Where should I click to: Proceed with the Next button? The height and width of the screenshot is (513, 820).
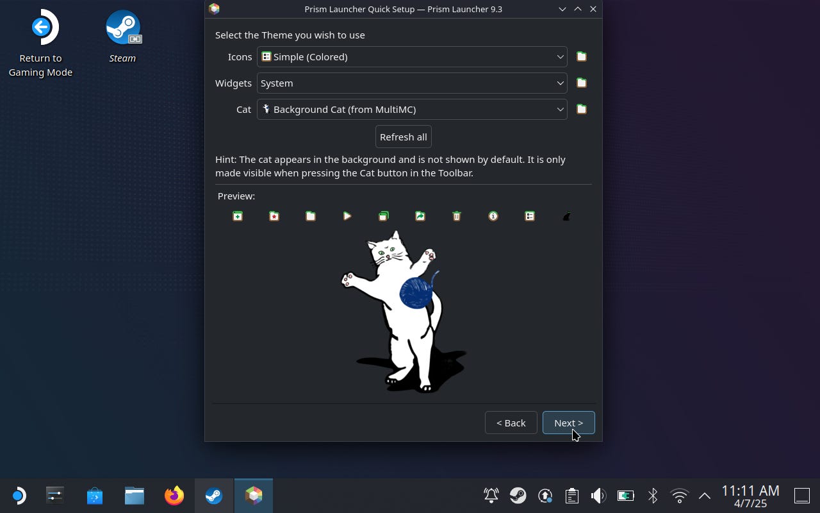[569, 423]
